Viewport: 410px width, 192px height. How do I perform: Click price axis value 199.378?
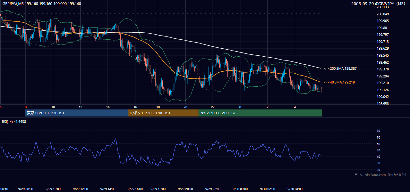coord(383,69)
